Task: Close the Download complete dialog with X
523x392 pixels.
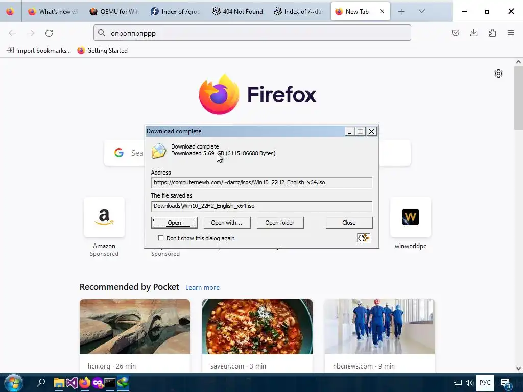Action: [x=371, y=131]
